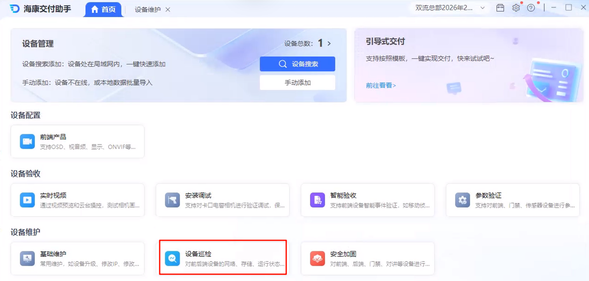
Task: Open 设备巡检 inspection icon
Action: (172, 258)
